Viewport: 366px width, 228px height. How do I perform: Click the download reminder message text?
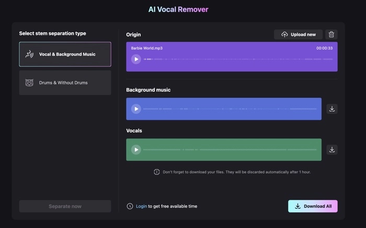(237, 172)
